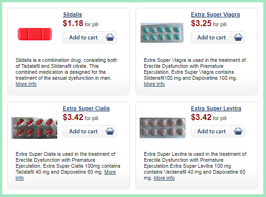The width and height of the screenshot is (266, 197).
Task: Select the pink tablet blister pack image
Action: [x=163, y=128]
